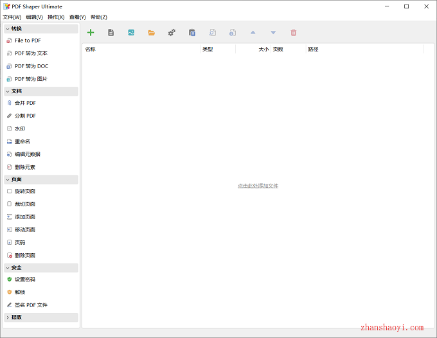Sort list by 名称 column header
Image resolution: width=437 pixels, height=338 pixels.
[141, 49]
